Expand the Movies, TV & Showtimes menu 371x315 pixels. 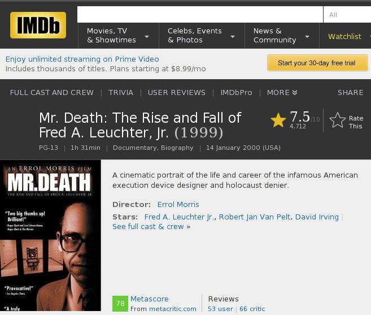click(x=119, y=36)
